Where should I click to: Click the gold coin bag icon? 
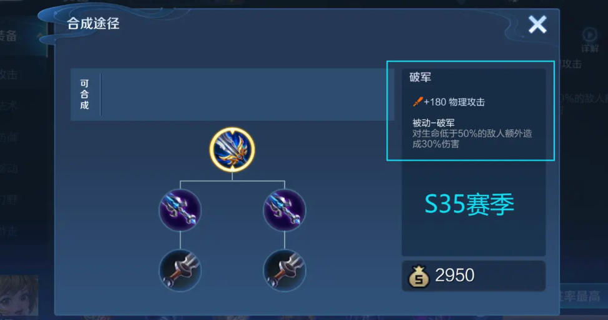click(418, 276)
